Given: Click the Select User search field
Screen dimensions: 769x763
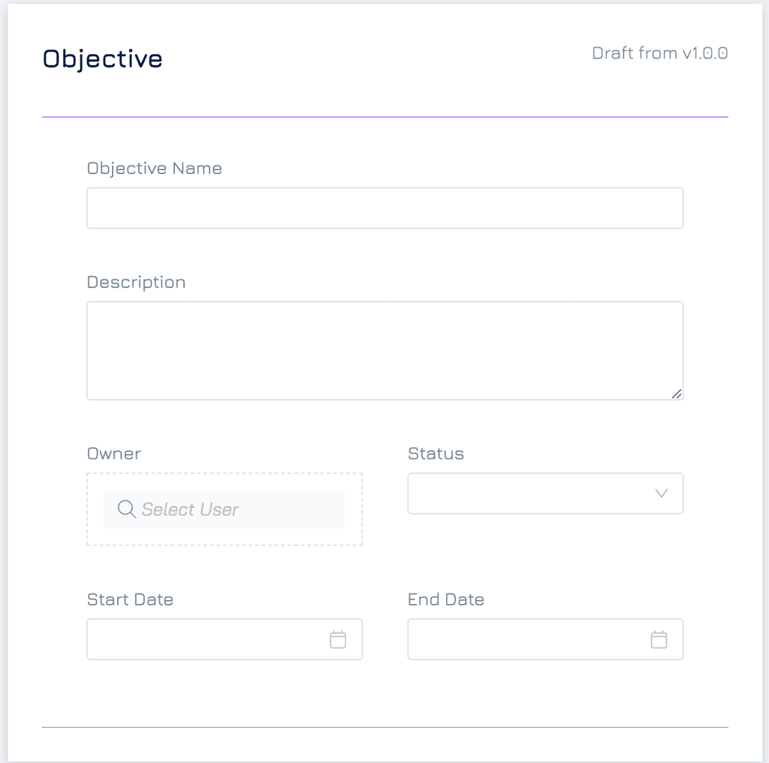Looking at the screenshot, I should point(224,509).
